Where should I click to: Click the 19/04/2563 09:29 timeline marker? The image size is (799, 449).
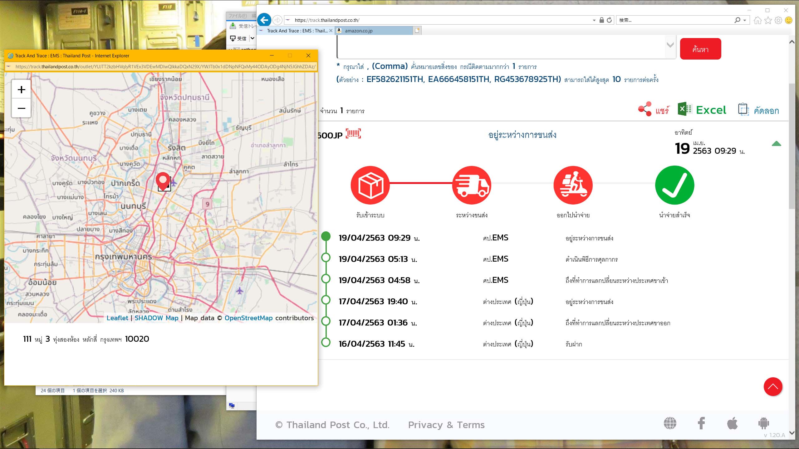click(326, 236)
